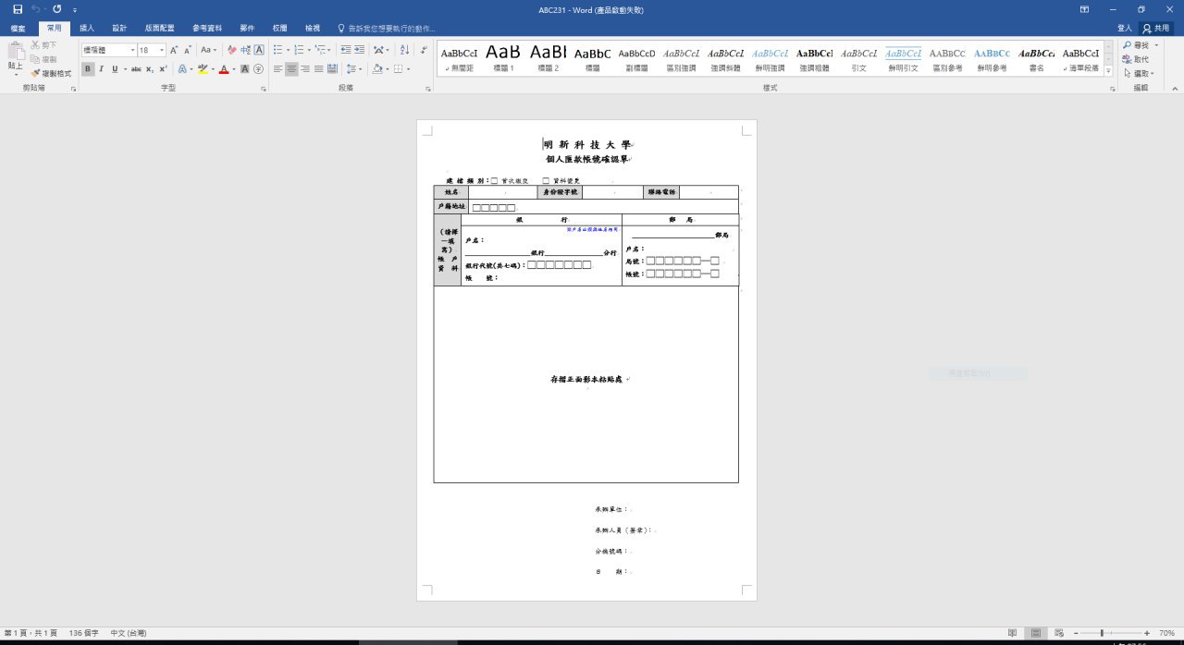Center align the text
The image size is (1184, 645).
(292, 69)
